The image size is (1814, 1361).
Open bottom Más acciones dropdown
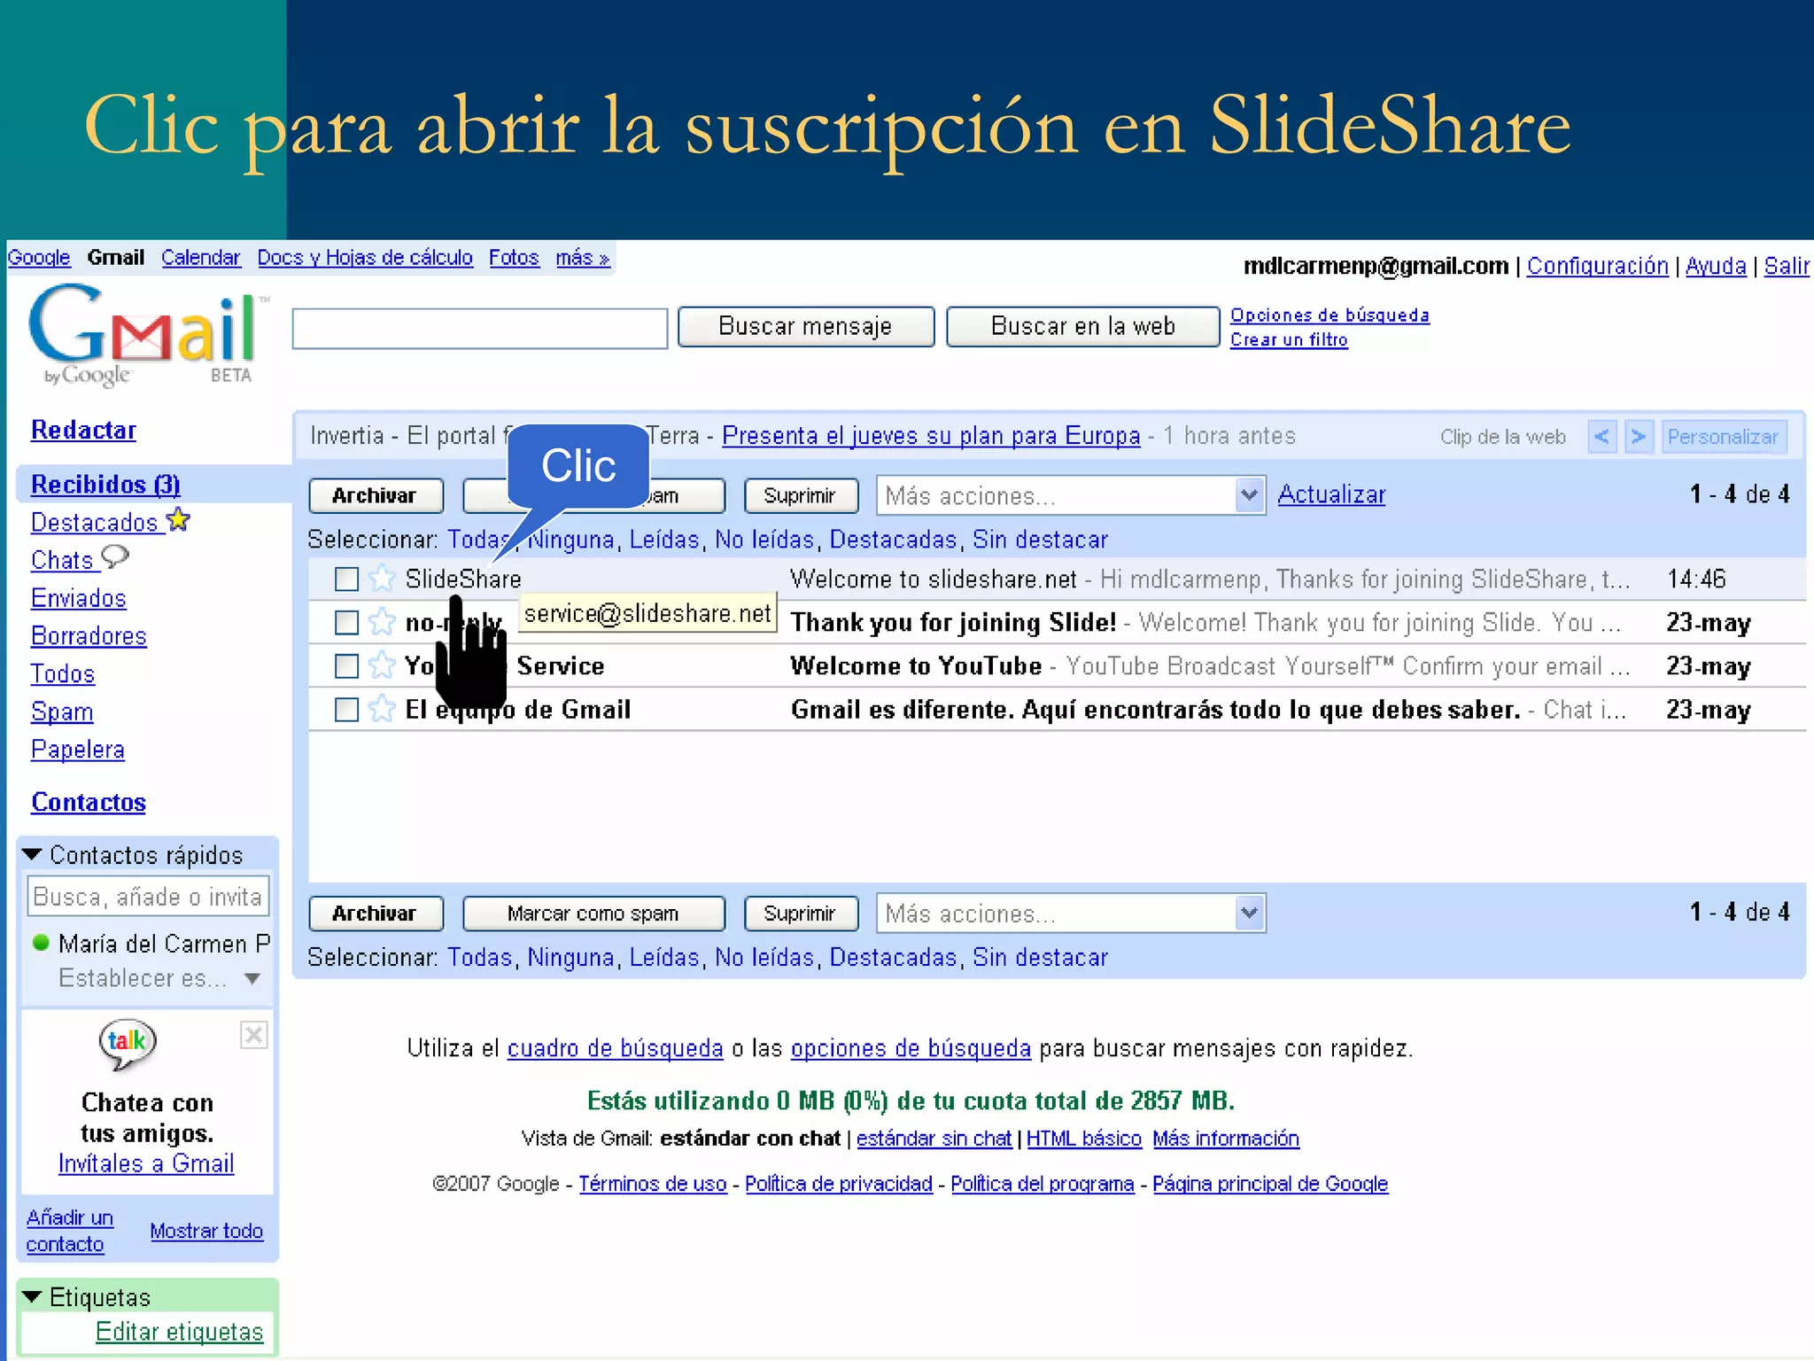point(1071,914)
